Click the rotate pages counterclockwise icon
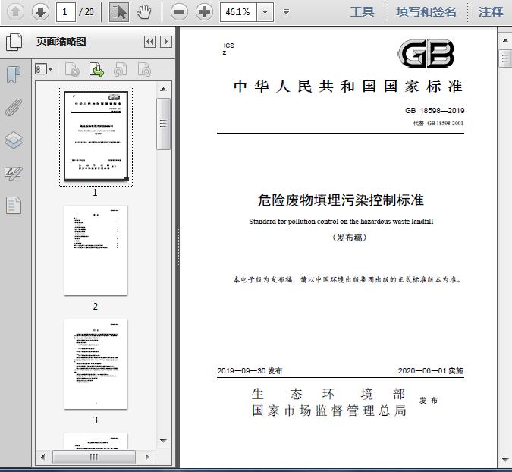Screen dimensions: 512x472 point(120,70)
